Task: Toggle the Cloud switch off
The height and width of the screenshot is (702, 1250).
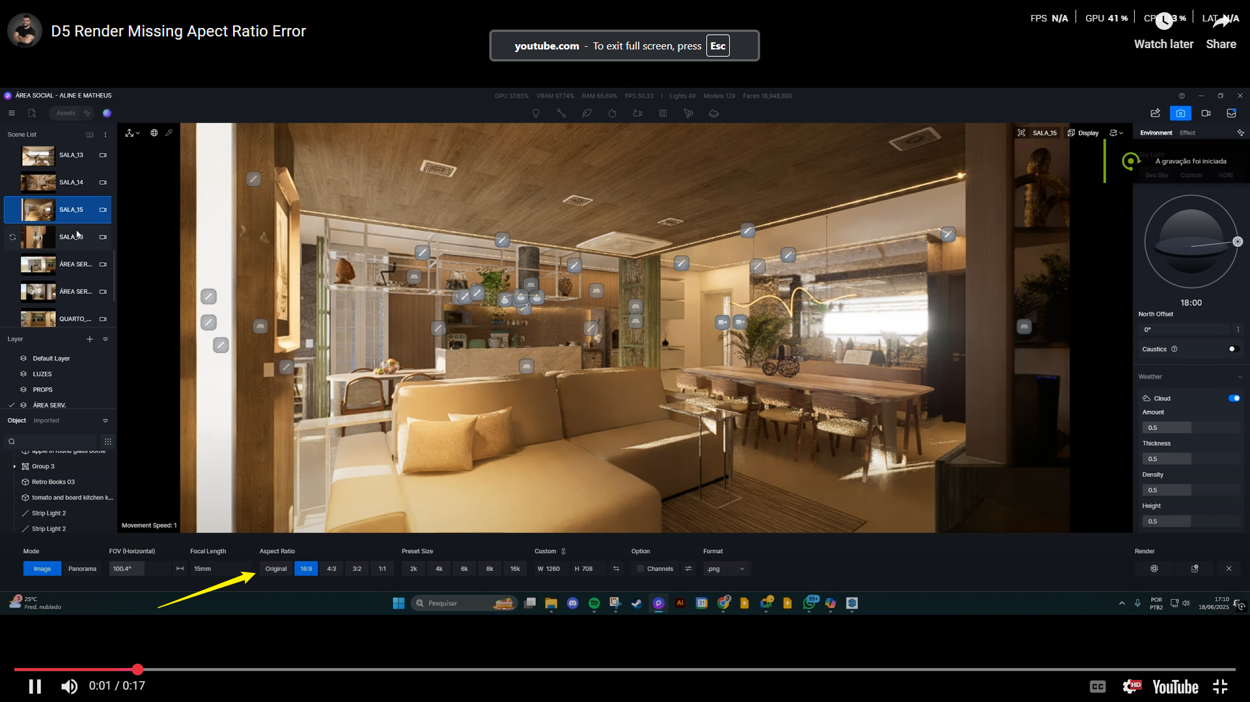Action: [x=1234, y=398]
